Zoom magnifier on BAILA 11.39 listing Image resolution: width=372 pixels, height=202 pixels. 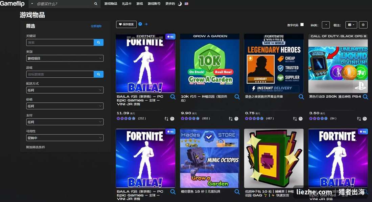tap(173, 97)
